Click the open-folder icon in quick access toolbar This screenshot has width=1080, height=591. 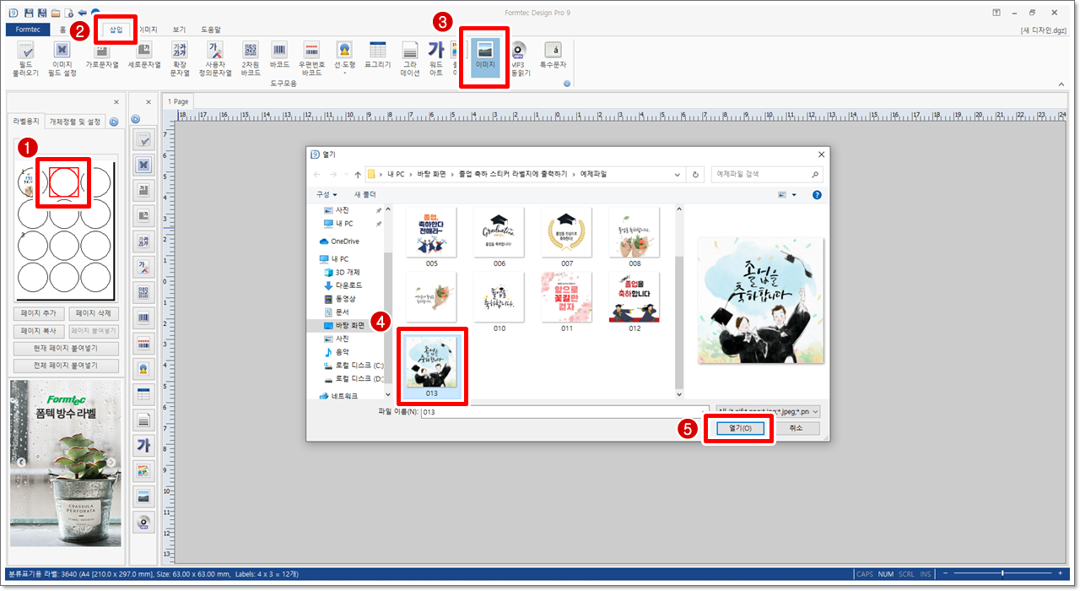coord(55,13)
